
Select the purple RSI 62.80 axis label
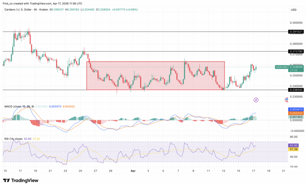[296, 145]
